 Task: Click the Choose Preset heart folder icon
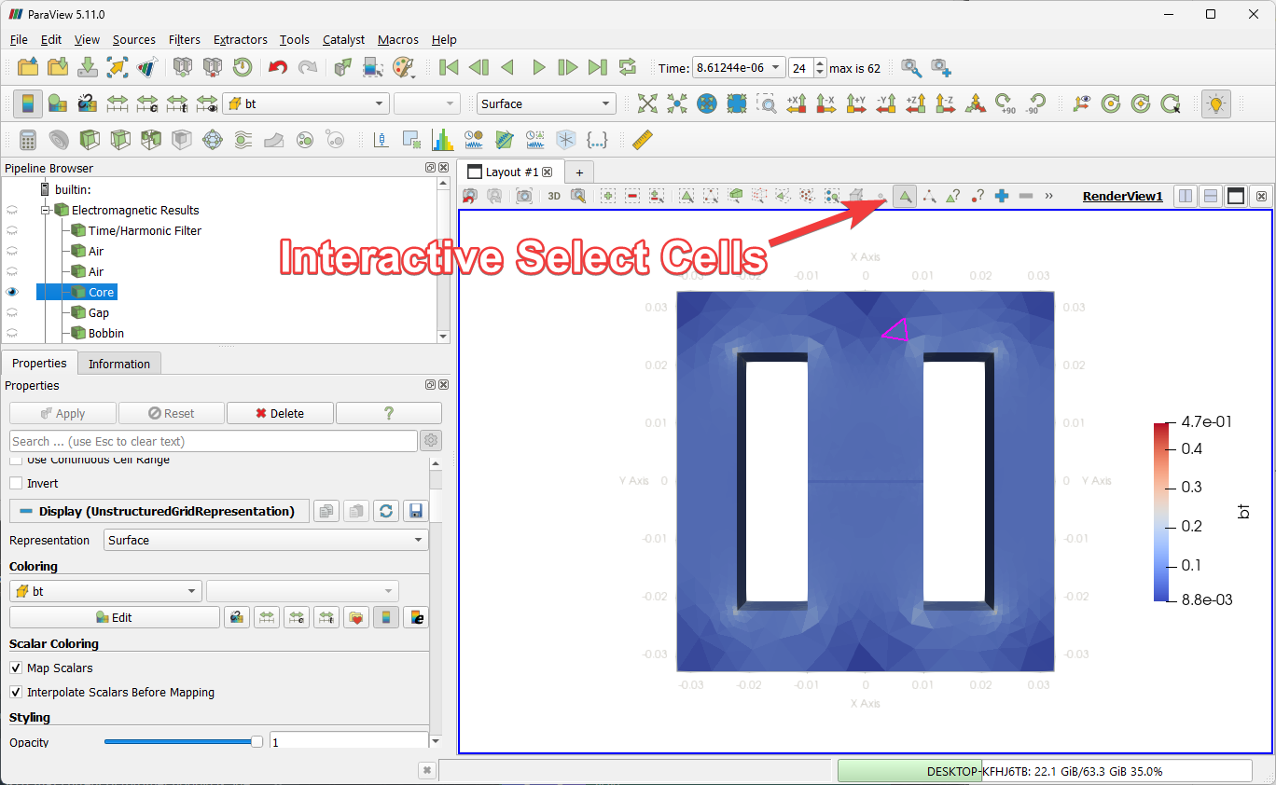click(x=355, y=617)
